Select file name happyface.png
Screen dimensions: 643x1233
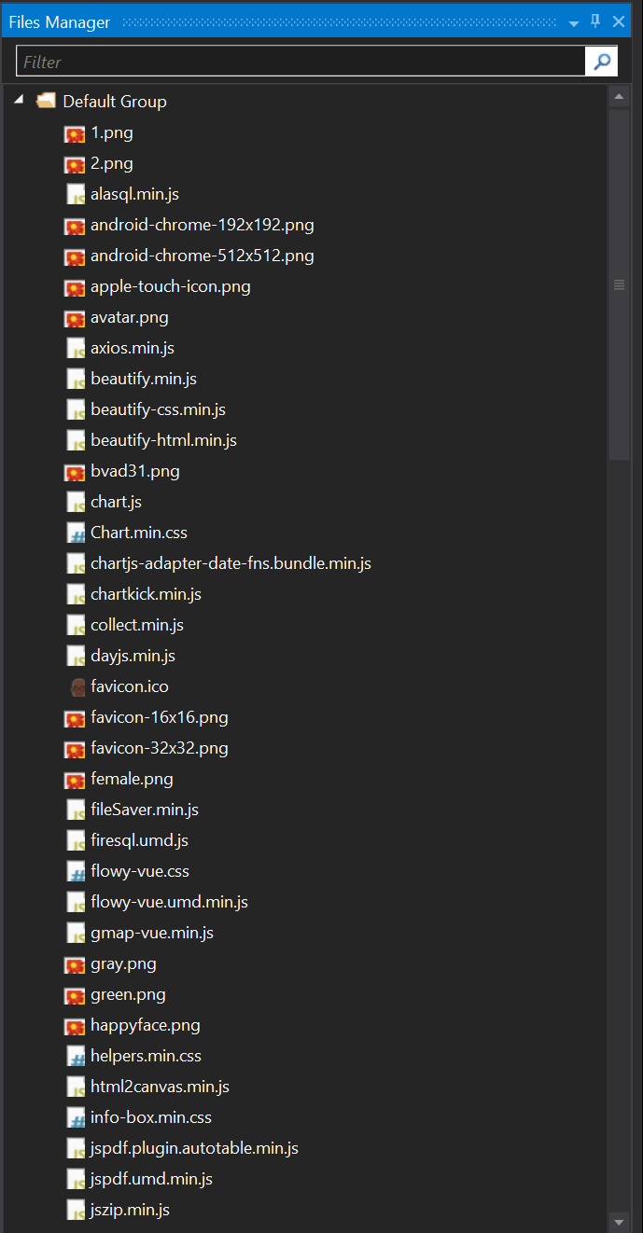pyautogui.click(x=146, y=1025)
